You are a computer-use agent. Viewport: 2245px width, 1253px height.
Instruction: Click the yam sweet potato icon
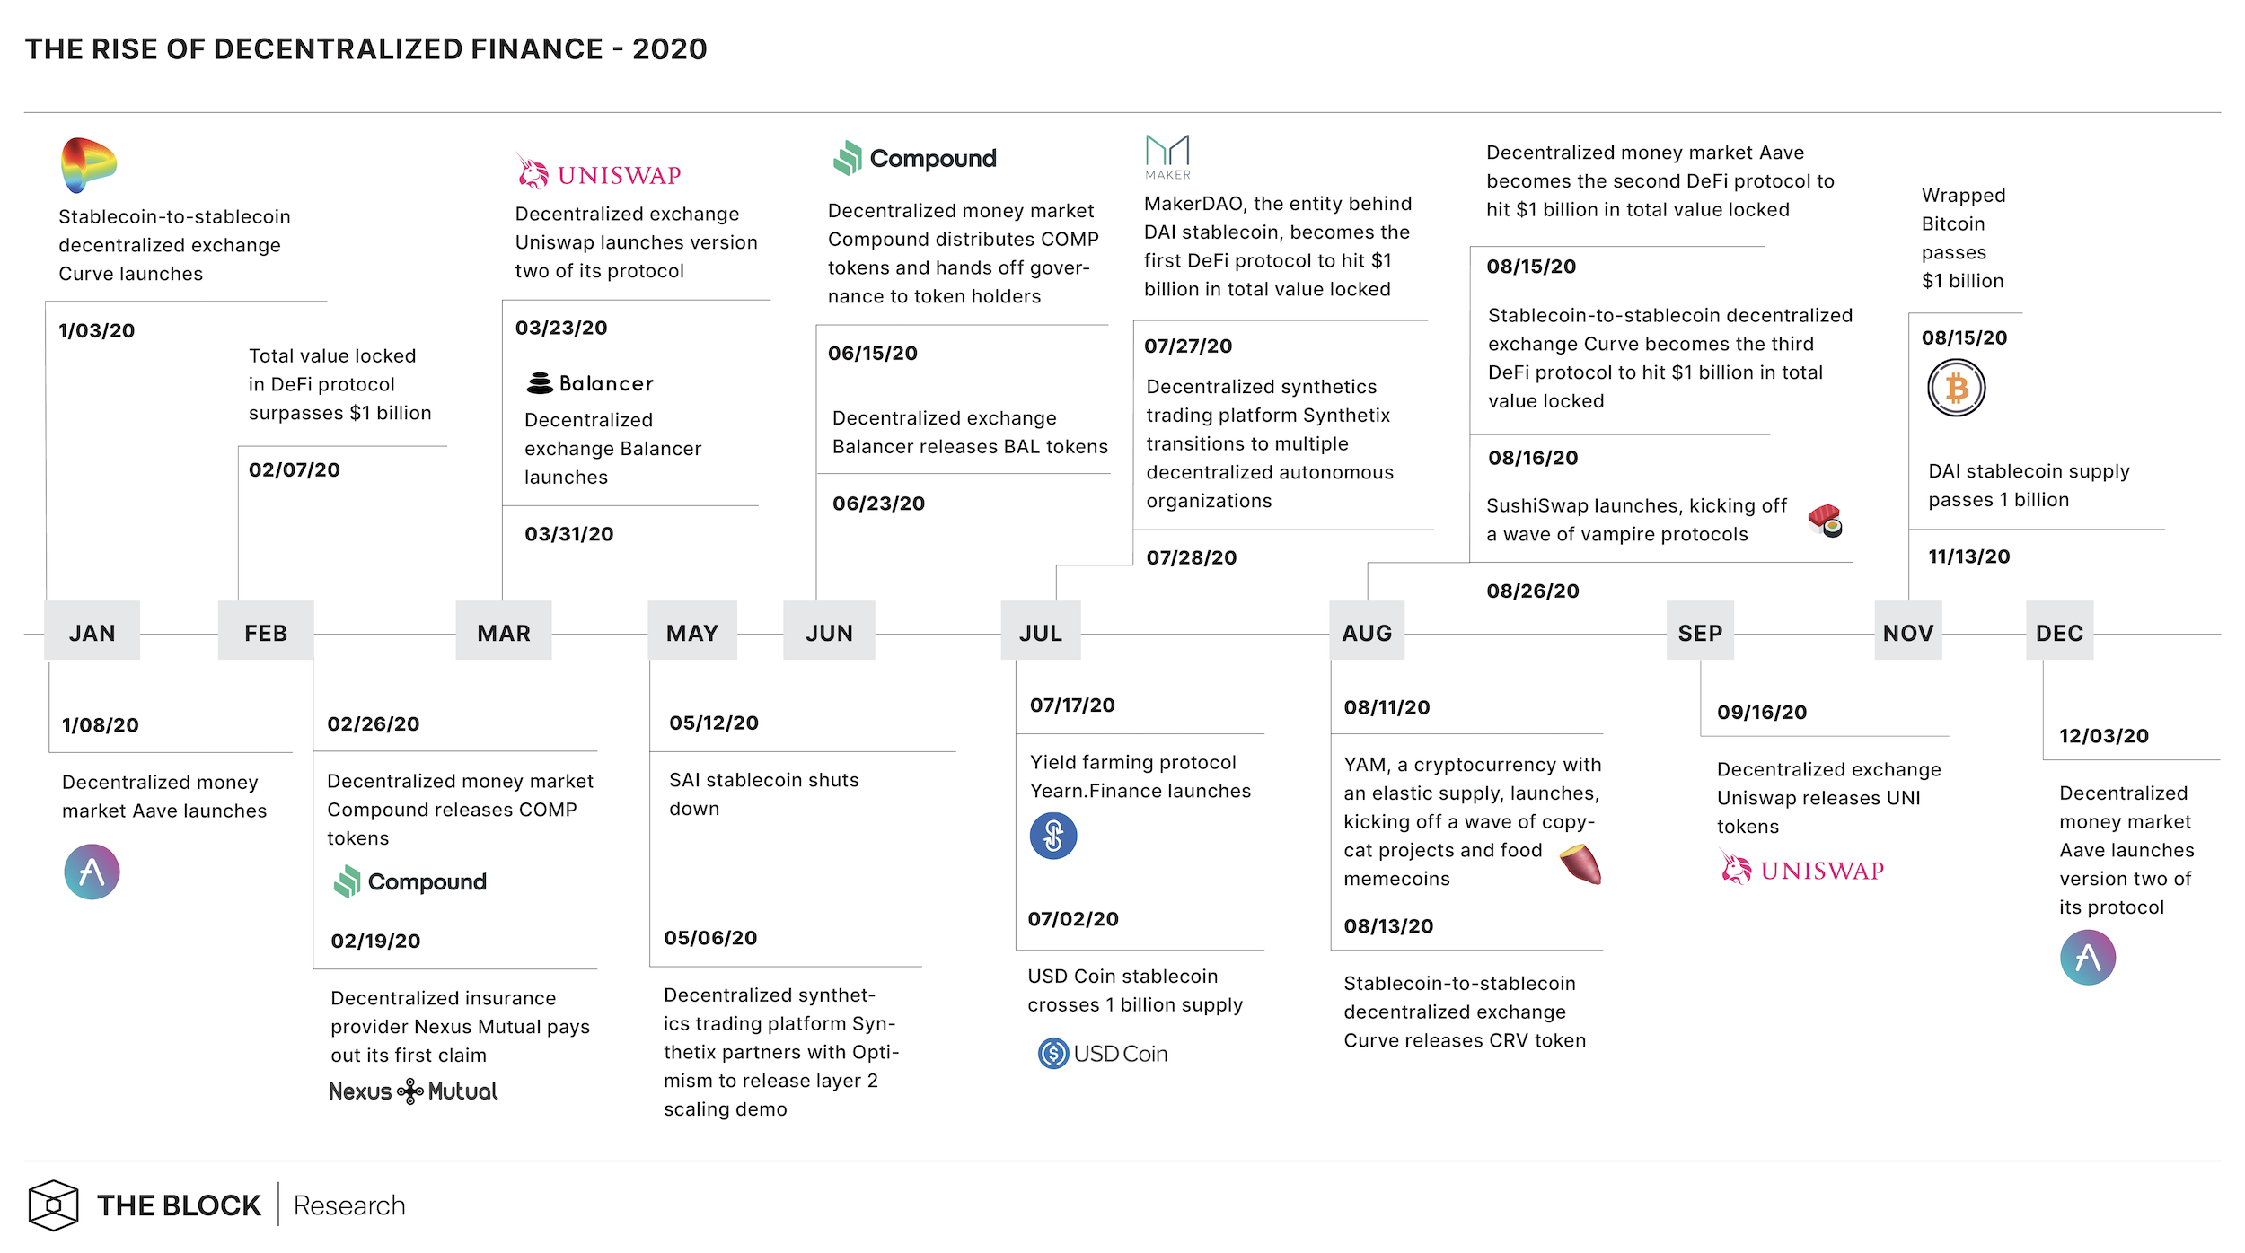pos(1580,864)
